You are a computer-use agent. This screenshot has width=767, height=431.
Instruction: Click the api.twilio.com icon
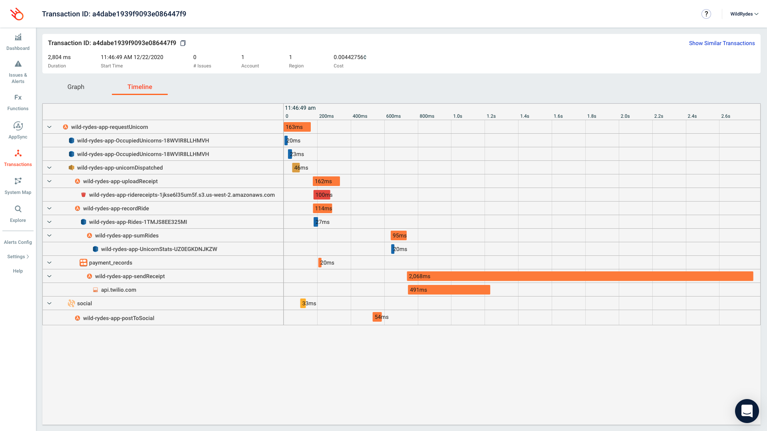coord(95,290)
